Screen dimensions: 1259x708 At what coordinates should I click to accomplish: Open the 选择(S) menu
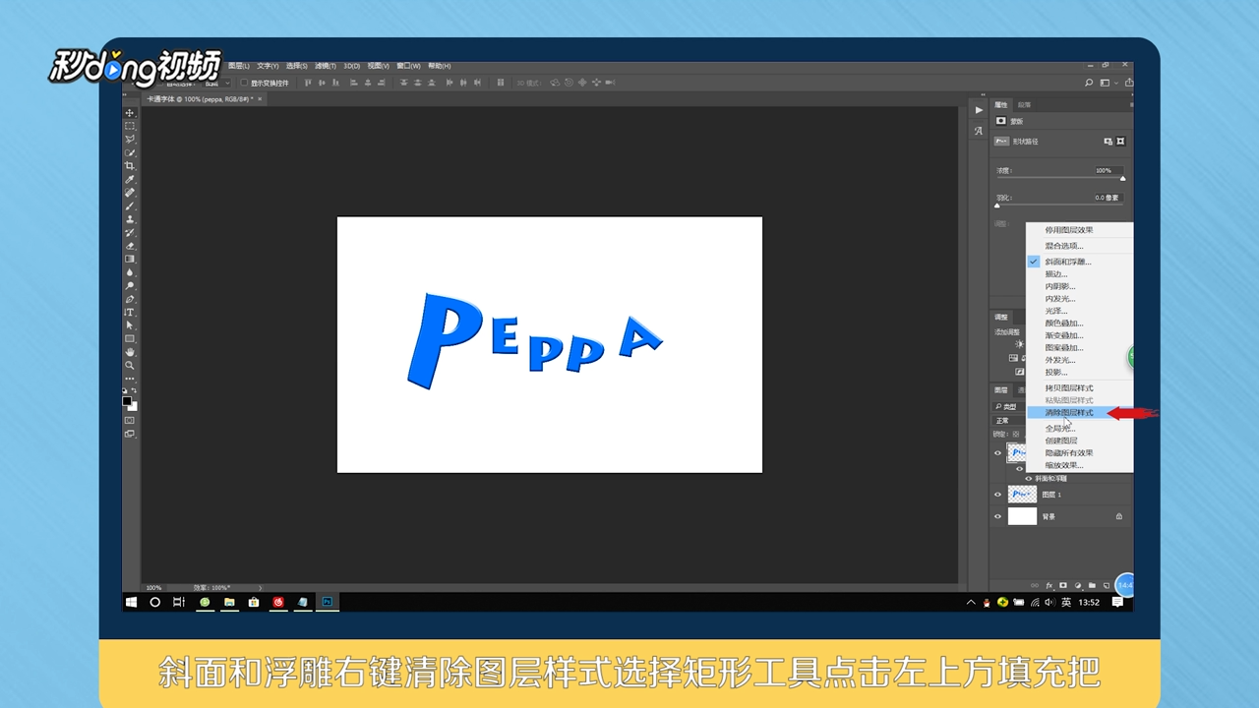296,66
